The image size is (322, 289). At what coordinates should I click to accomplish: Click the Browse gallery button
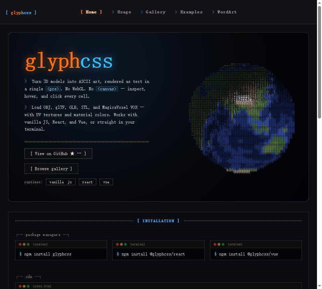(x=51, y=169)
